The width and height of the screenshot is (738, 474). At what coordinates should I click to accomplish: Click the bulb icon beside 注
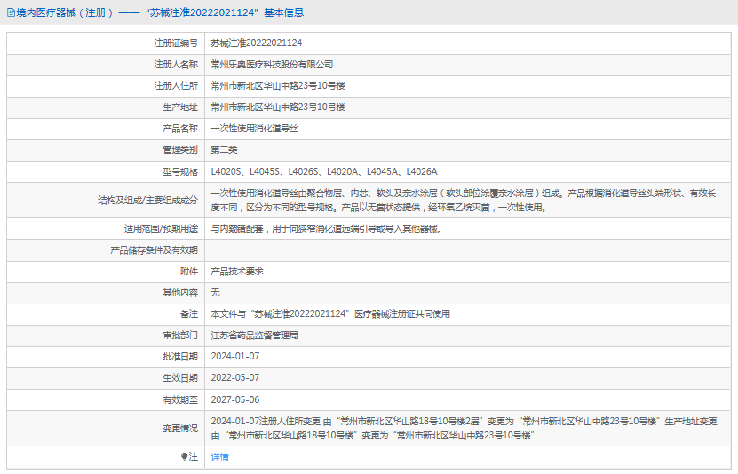click(x=185, y=456)
